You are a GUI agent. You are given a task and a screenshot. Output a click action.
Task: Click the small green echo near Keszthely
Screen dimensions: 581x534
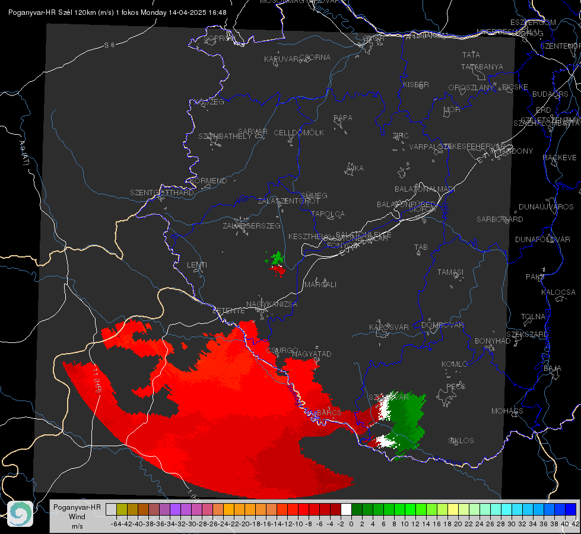277,258
